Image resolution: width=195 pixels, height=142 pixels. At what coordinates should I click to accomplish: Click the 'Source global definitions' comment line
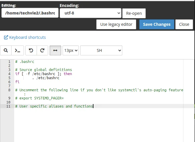[x=44, y=70]
